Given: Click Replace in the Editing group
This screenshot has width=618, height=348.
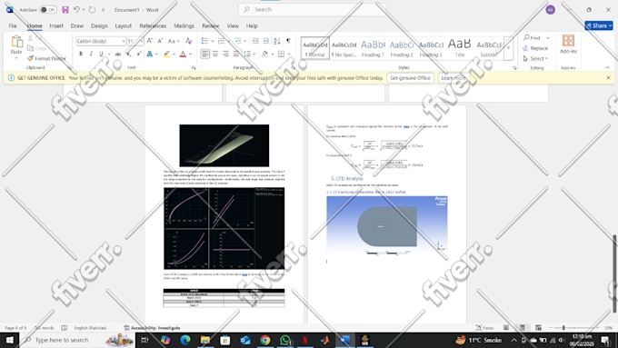Looking at the screenshot, I should pos(535,48).
